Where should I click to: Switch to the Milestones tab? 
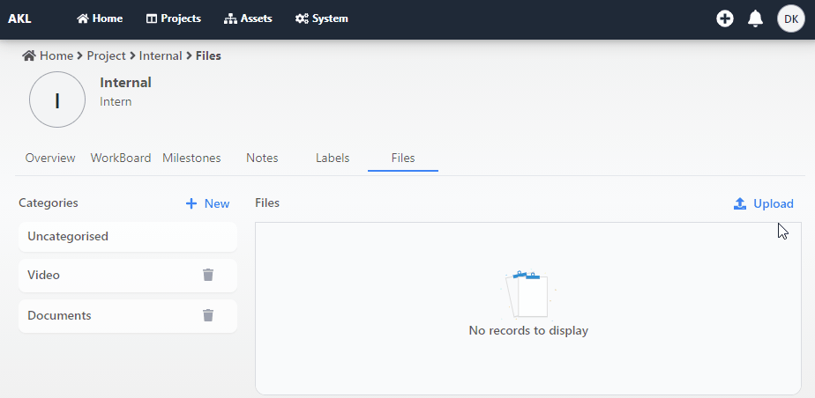pyautogui.click(x=191, y=158)
